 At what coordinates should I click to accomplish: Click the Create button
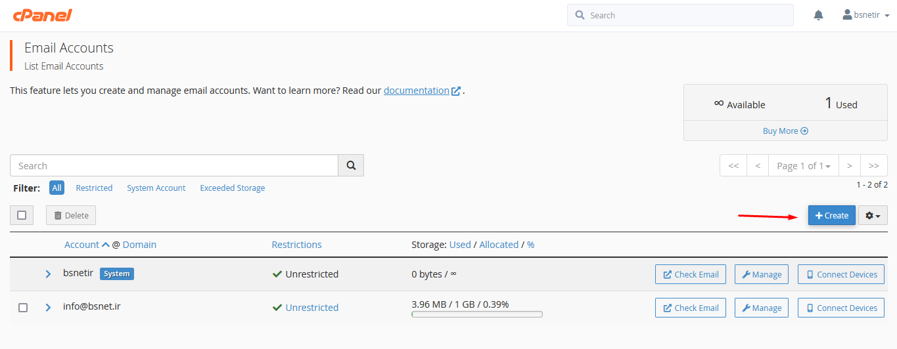(832, 215)
